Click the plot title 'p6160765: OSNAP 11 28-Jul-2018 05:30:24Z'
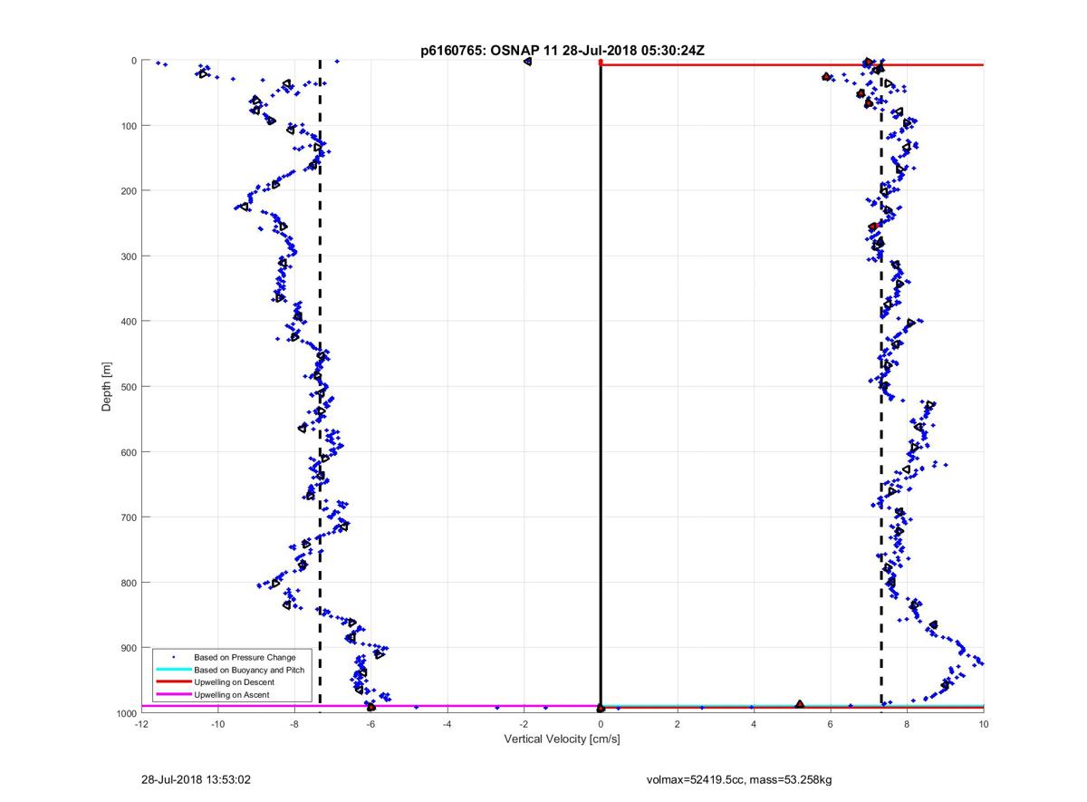Image resolution: width=1087 pixels, height=802 pixels. 563,51
